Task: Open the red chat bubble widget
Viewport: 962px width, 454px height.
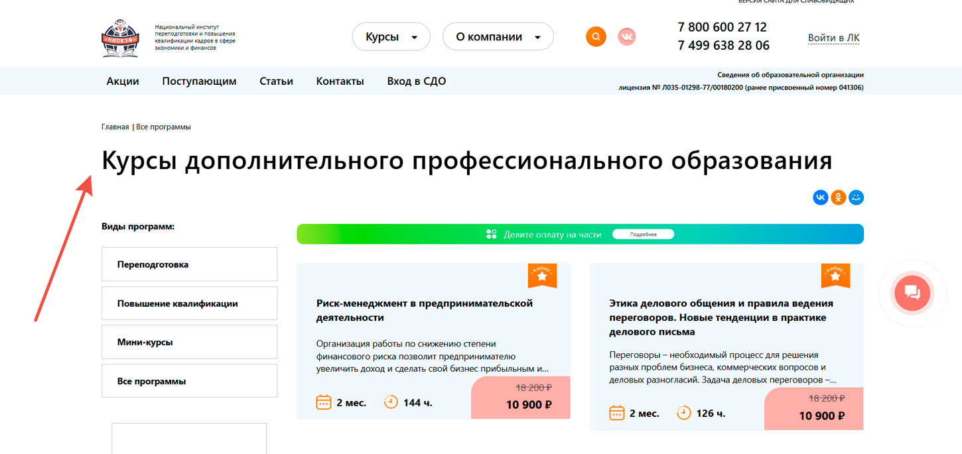Action: (x=912, y=293)
